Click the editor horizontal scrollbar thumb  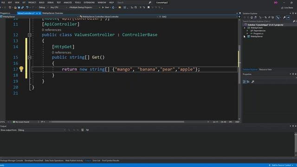(x=117, y=122)
